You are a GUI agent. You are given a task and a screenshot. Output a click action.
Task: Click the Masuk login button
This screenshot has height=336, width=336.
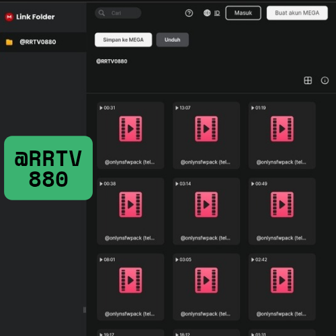(x=243, y=13)
